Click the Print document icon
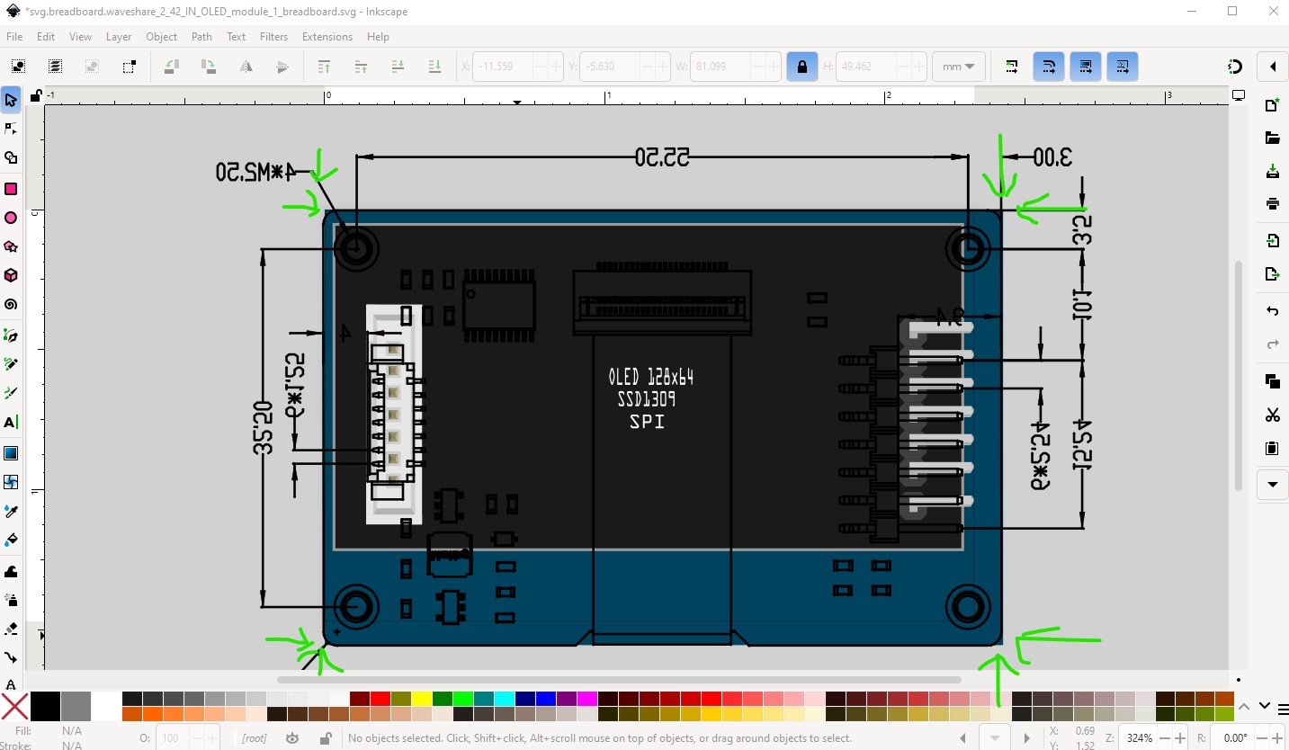The height and width of the screenshot is (750, 1289). pos(1272,203)
